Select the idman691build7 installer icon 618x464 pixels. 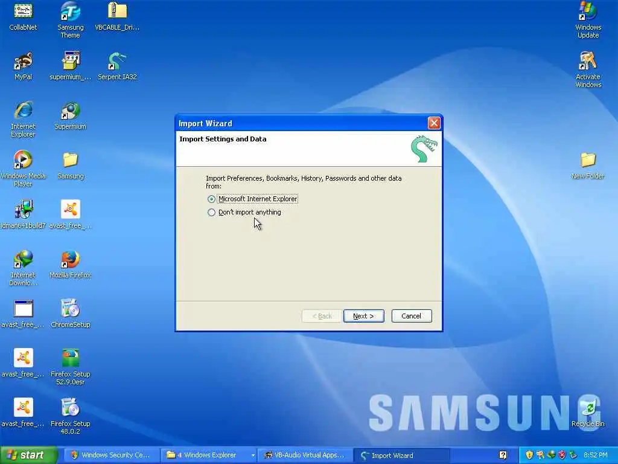[x=24, y=214]
